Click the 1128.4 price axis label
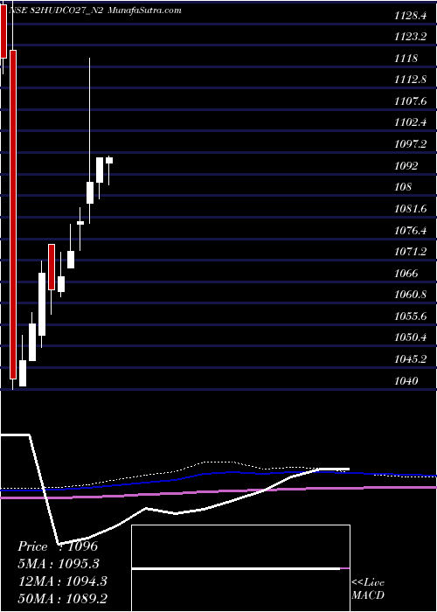 pyautogui.click(x=411, y=16)
